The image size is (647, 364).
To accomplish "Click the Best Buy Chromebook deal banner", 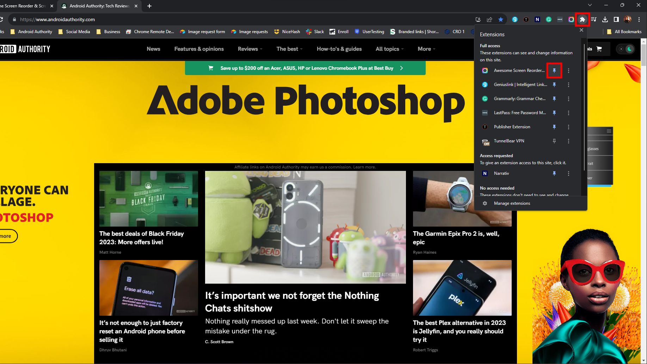I will click(x=305, y=68).
